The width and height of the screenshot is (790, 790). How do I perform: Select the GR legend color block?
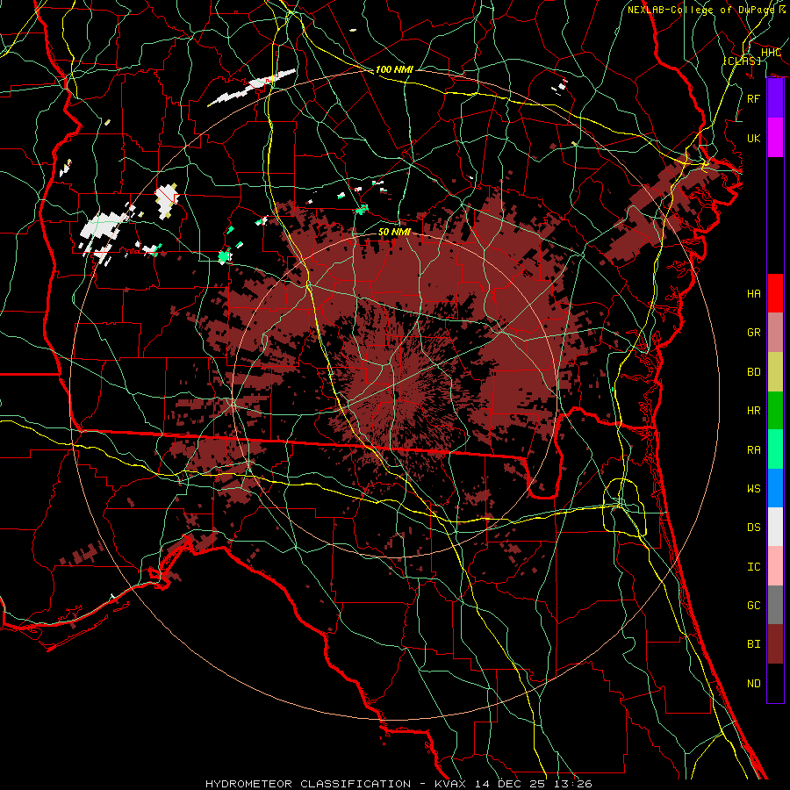775,333
